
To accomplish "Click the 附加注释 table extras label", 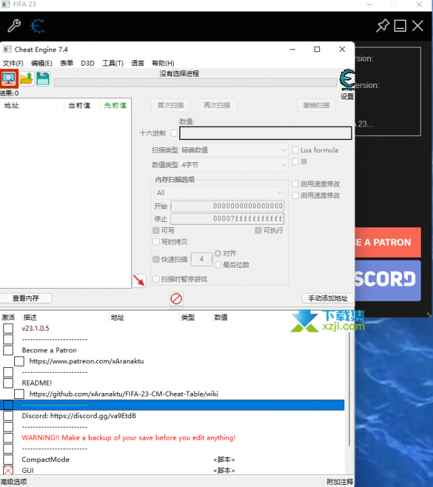I will 340,482.
